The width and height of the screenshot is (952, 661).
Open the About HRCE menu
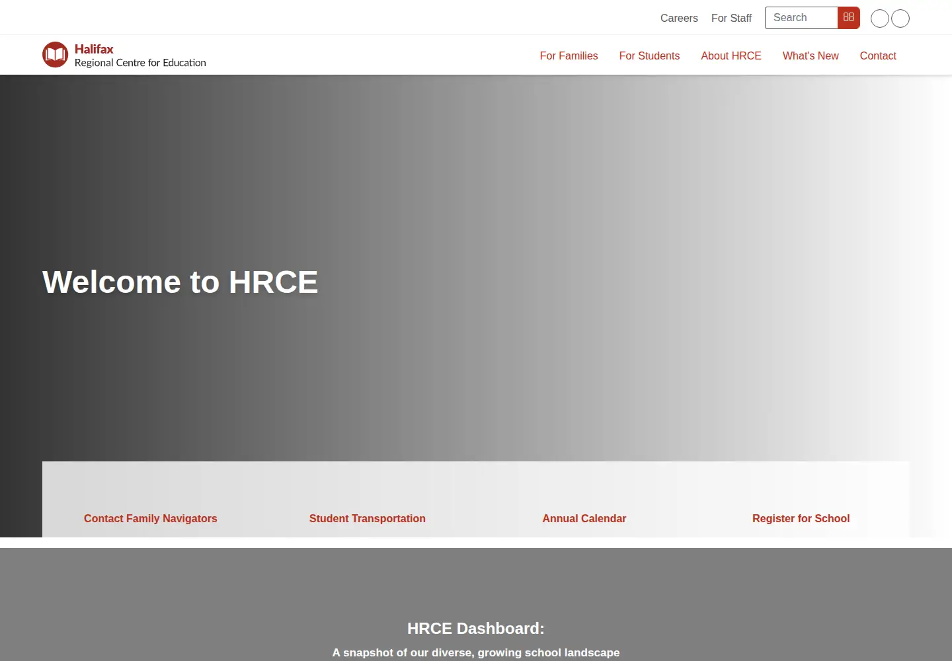(x=731, y=56)
